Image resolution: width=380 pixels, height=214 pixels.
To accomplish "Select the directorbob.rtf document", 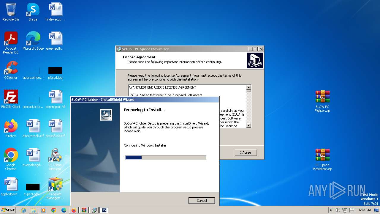I will [x=33, y=128].
